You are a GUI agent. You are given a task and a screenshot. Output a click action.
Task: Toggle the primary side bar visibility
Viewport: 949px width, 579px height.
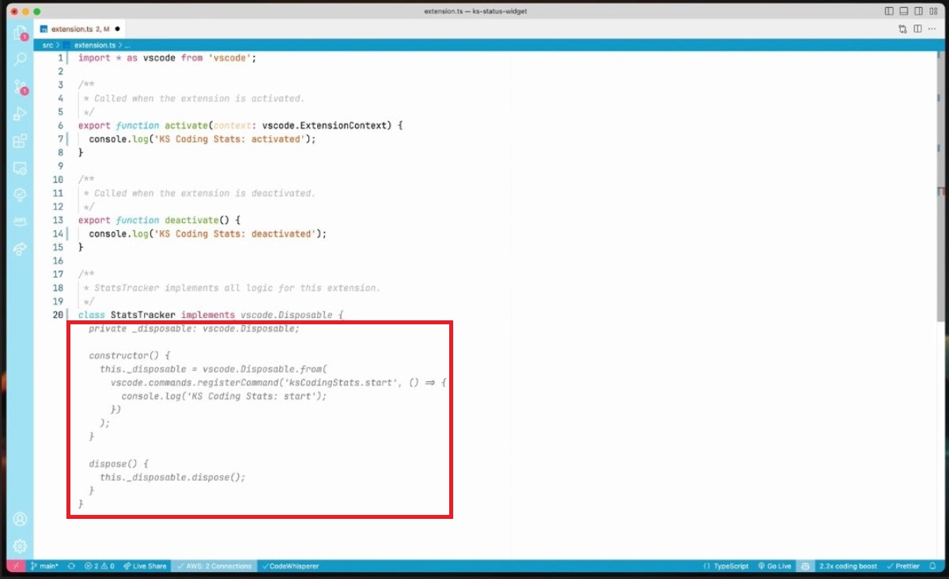[x=890, y=12]
